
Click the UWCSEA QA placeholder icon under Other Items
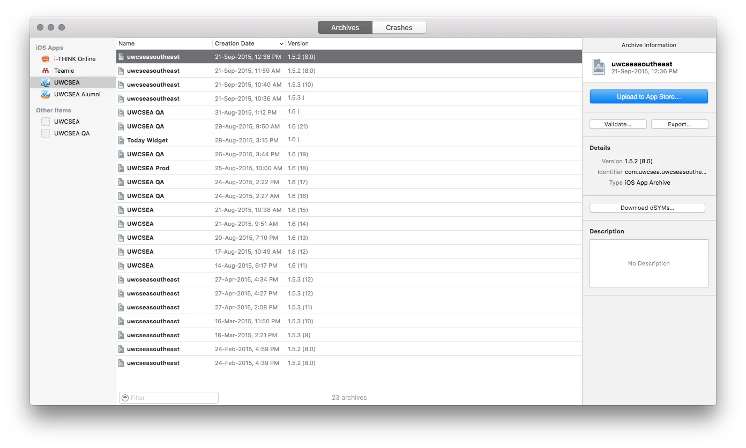[x=46, y=133]
